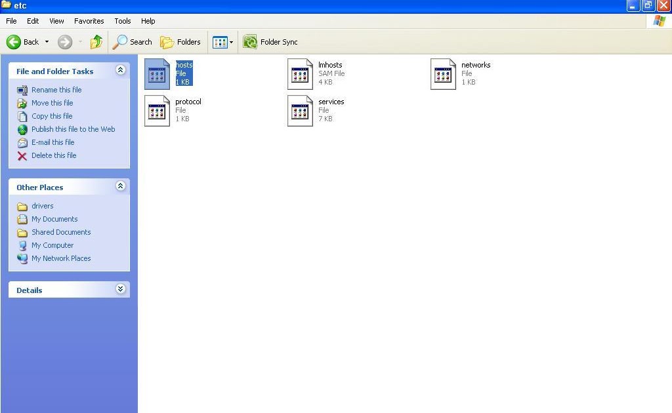Open the Help menu

(x=148, y=21)
